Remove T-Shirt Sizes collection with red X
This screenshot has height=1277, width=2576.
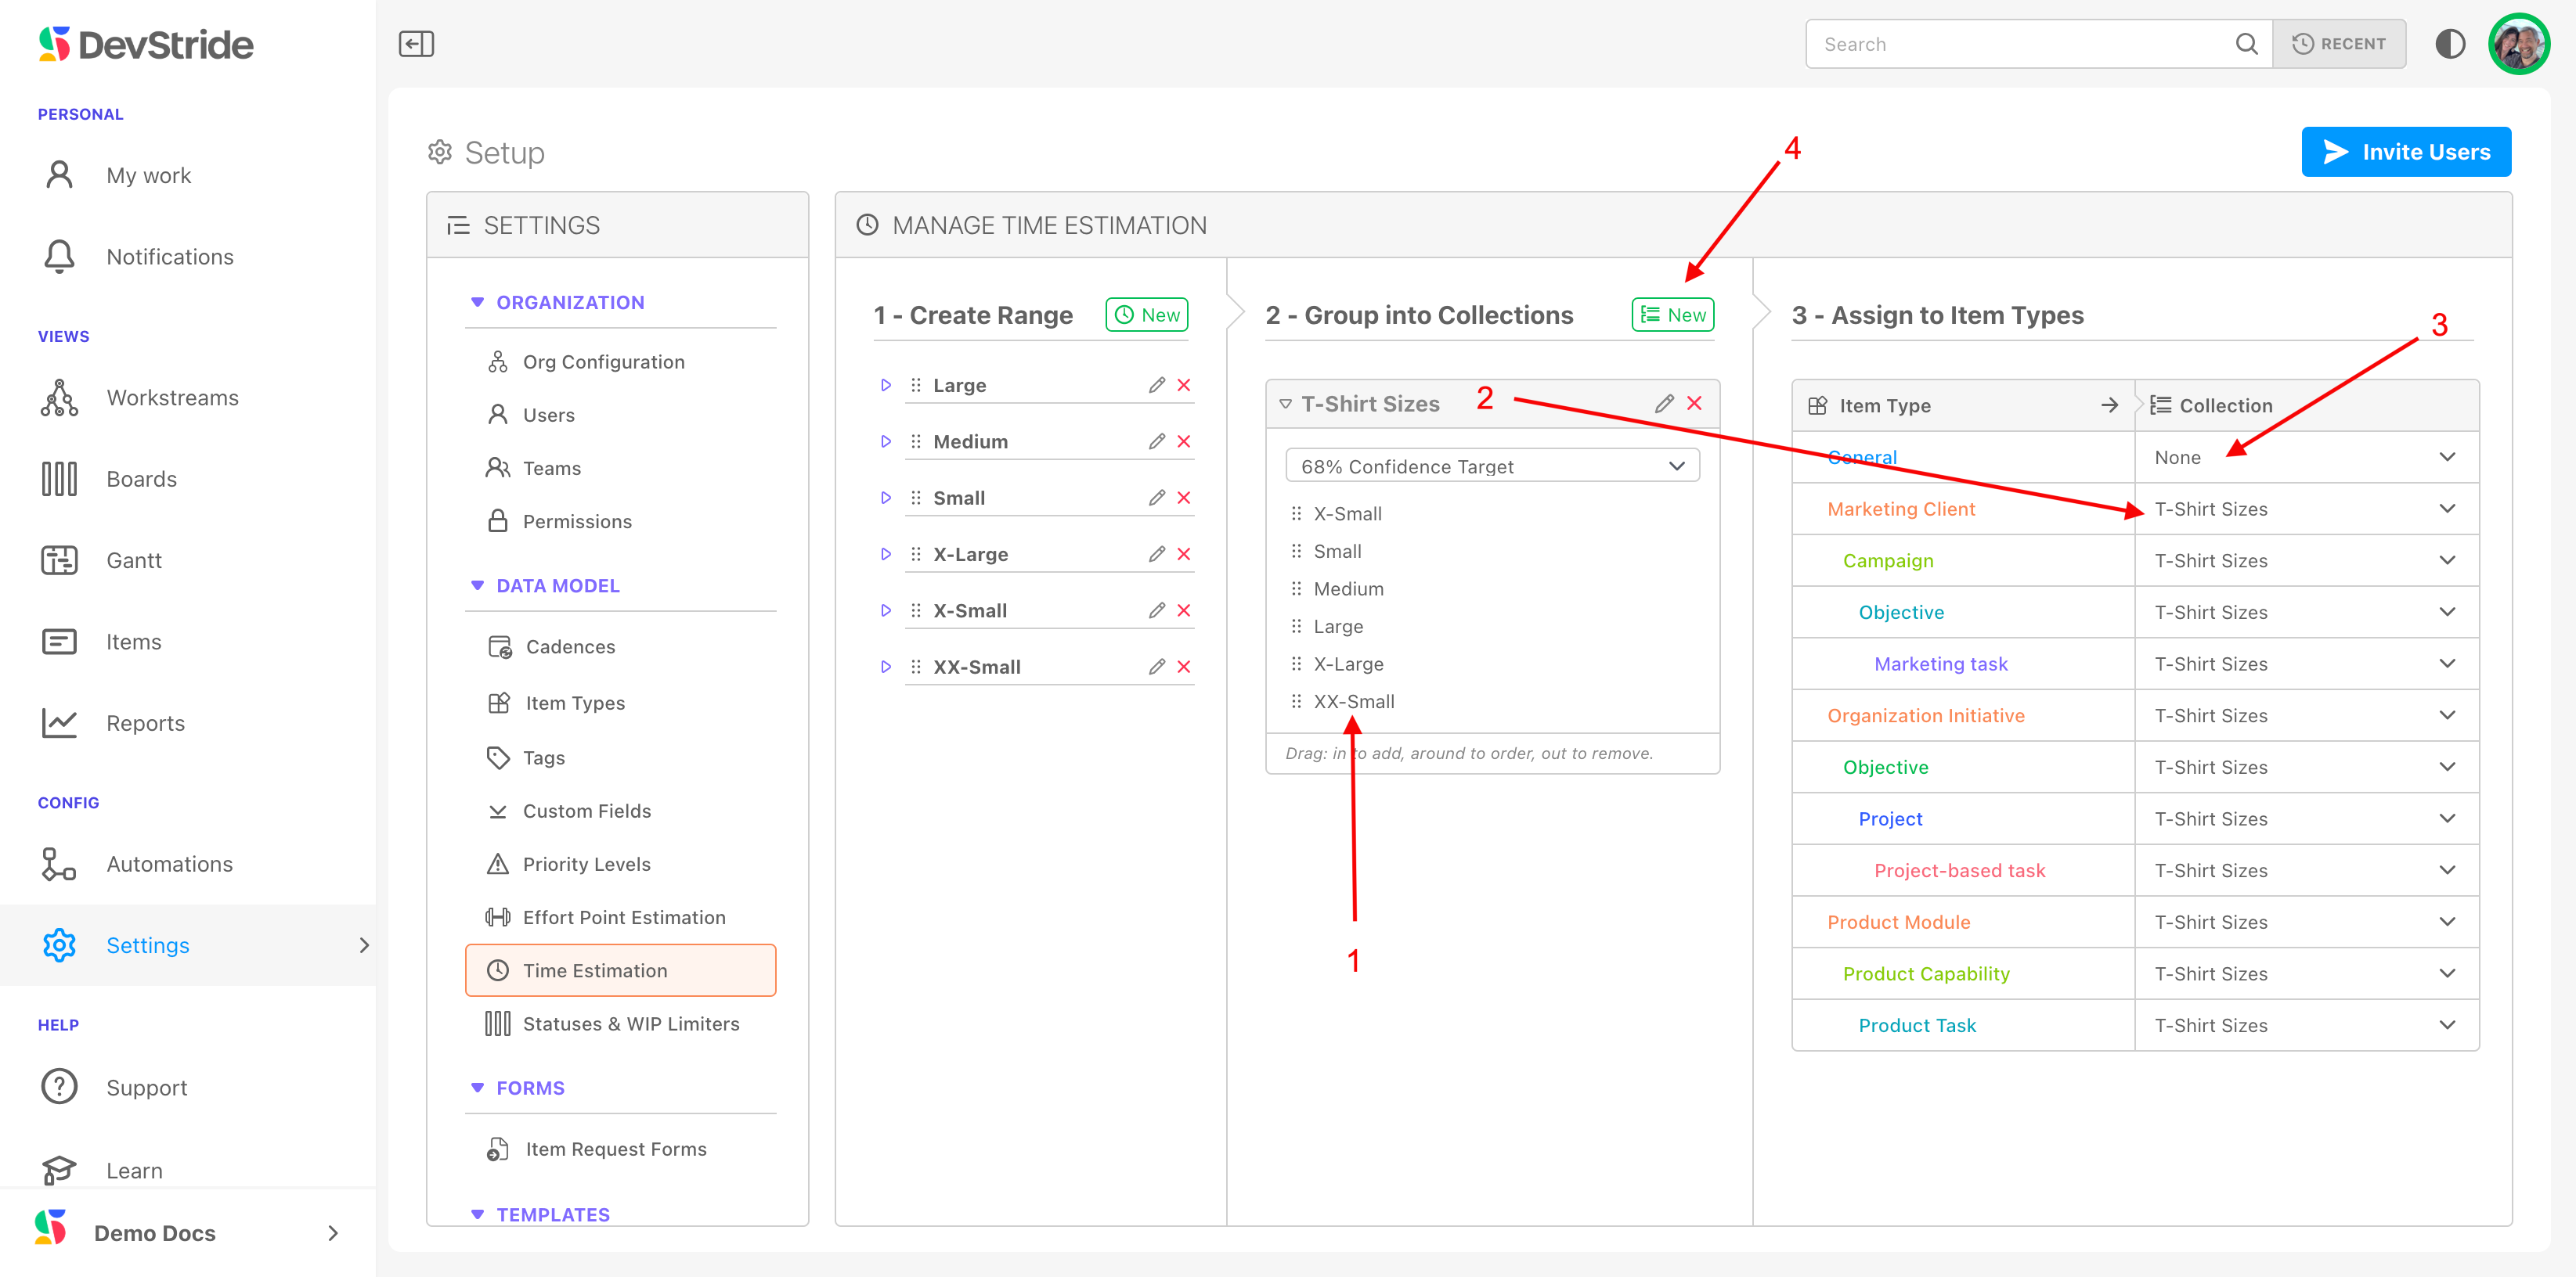pos(1694,404)
